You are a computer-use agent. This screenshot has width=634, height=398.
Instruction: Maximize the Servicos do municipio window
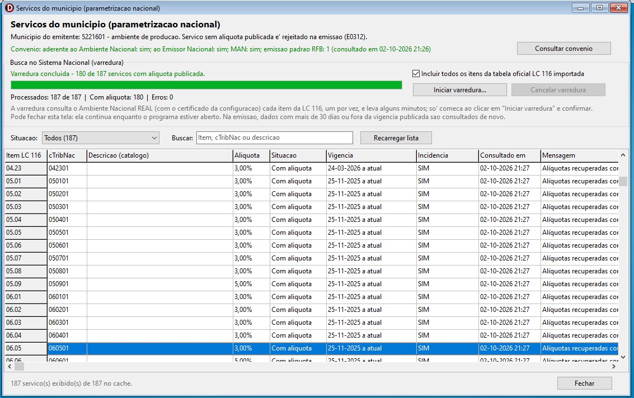click(x=599, y=8)
